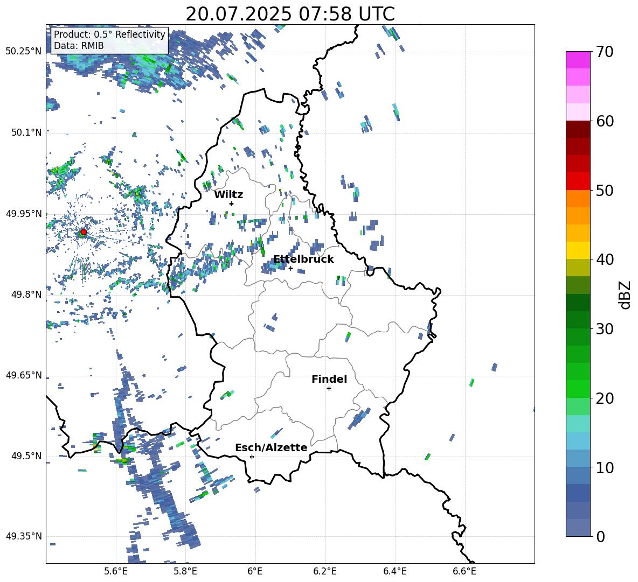638x582 pixels.
Task: Click the magenta top colorbar segment
Action: tap(578, 60)
